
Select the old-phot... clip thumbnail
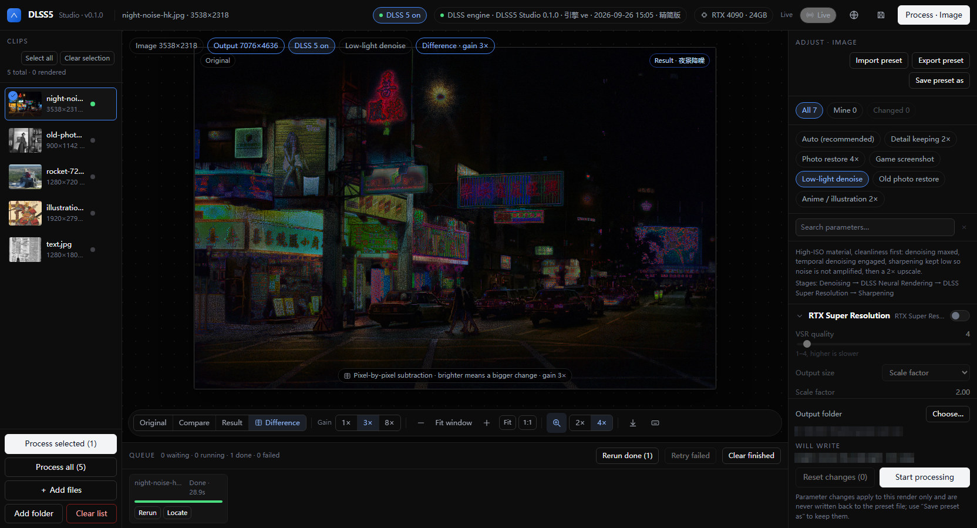[x=25, y=140]
